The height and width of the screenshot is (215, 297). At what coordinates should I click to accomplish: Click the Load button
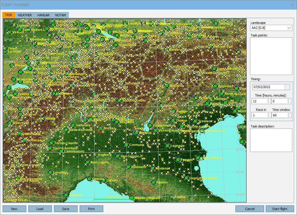40,209
